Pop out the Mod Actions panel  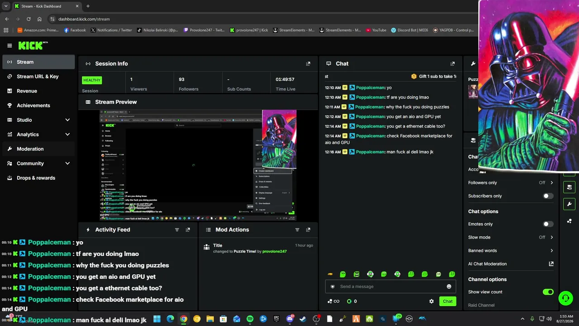308,230
